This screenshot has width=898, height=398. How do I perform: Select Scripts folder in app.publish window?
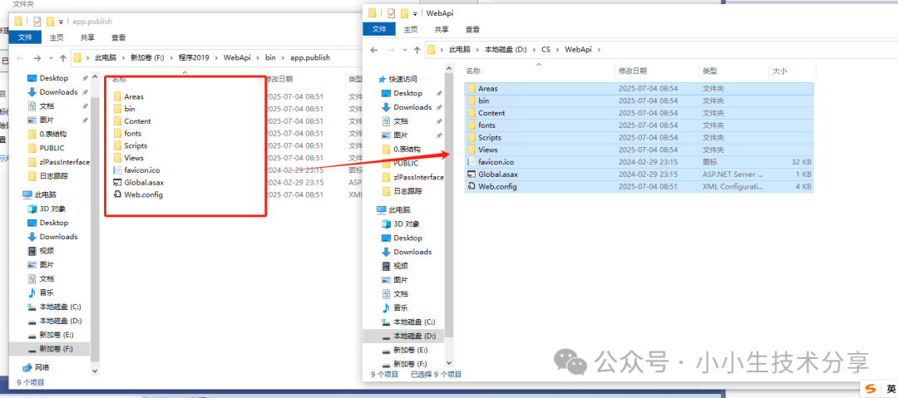(x=130, y=146)
